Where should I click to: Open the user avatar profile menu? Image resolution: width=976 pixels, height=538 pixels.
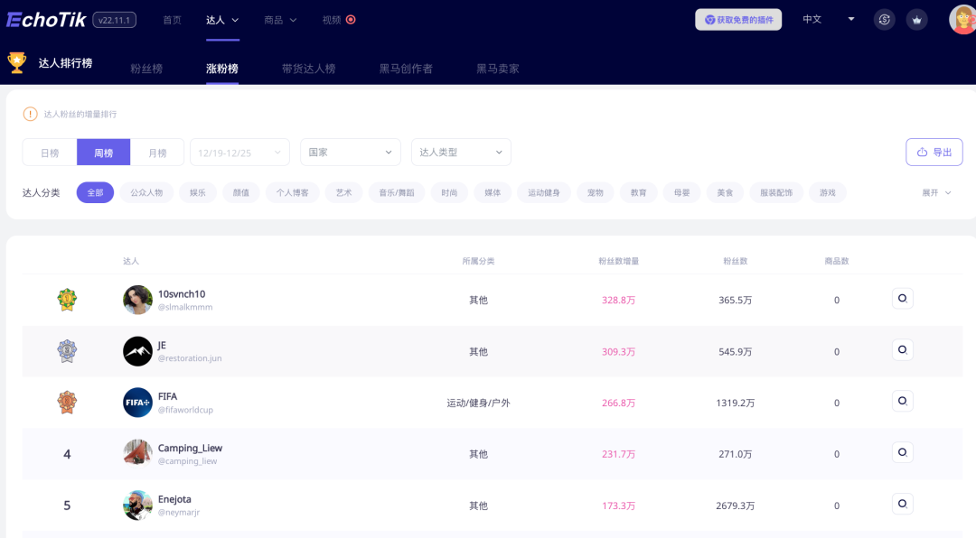[x=962, y=20]
